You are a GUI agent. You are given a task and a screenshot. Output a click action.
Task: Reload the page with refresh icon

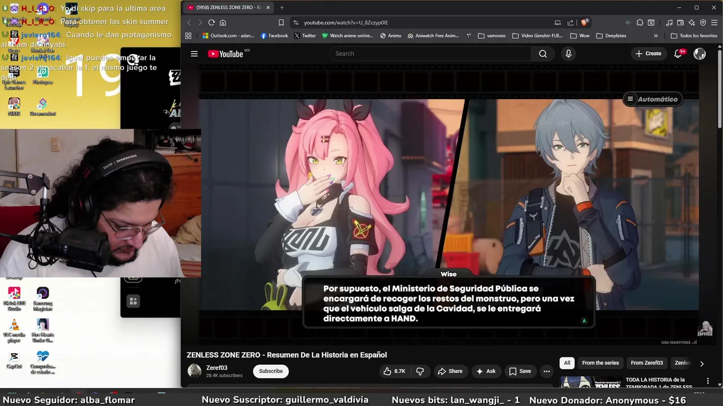211,23
